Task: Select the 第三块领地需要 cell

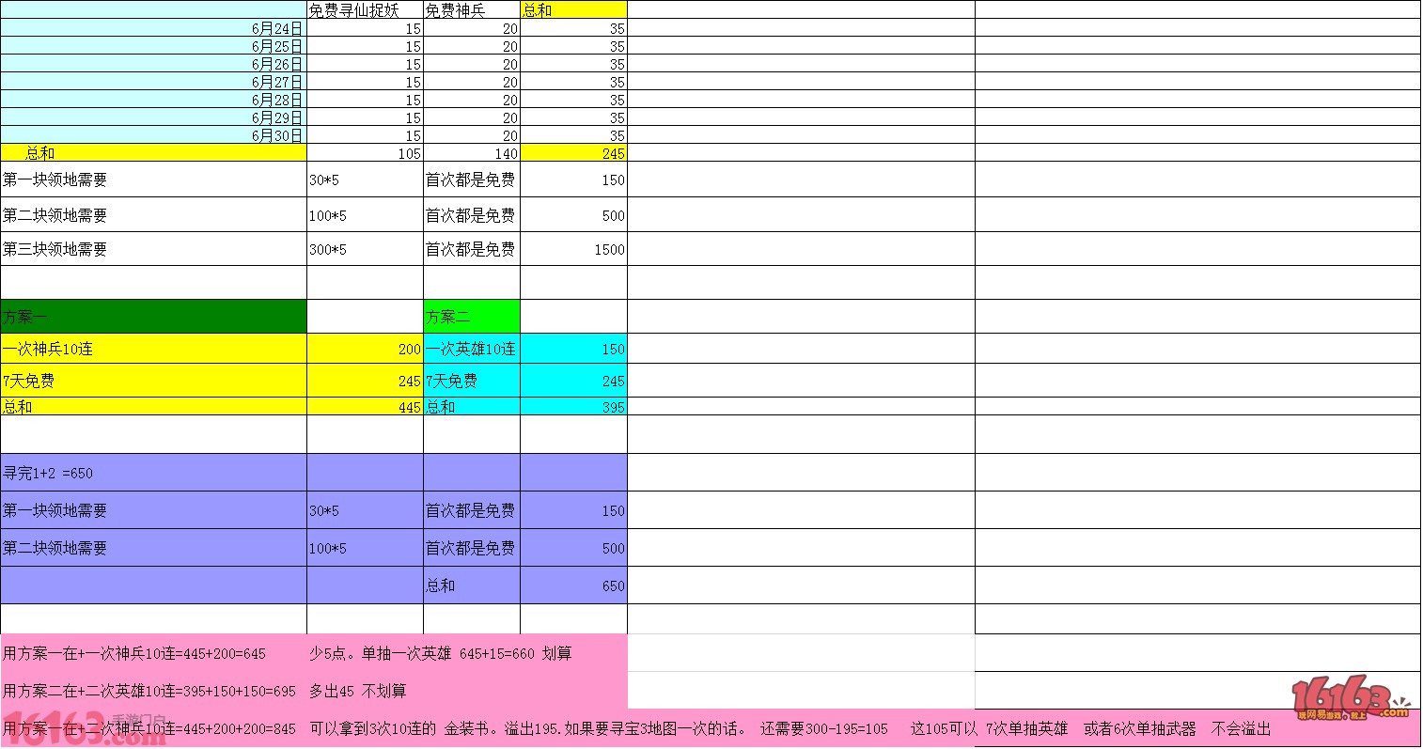Action: 153,249
